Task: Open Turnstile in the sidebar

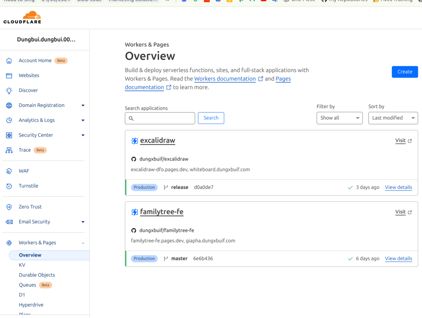Action: pyautogui.click(x=28, y=186)
